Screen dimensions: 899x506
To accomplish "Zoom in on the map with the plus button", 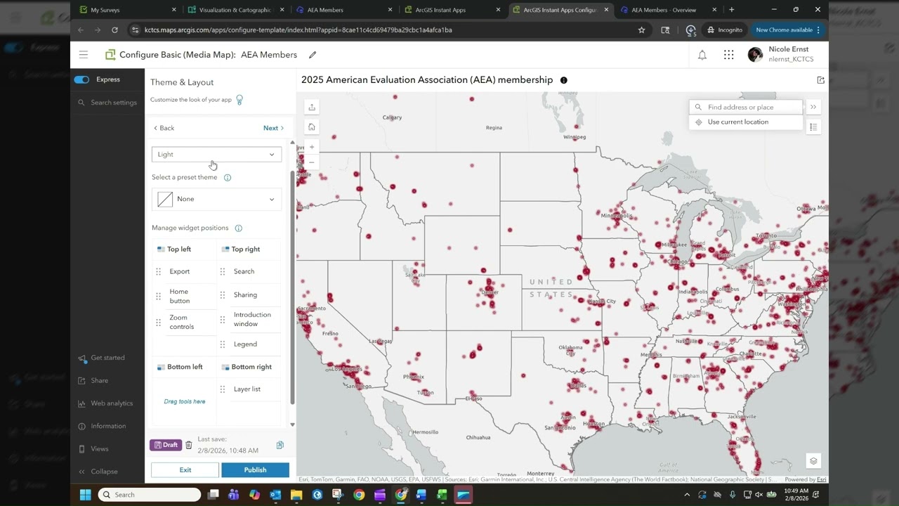I will point(312,147).
